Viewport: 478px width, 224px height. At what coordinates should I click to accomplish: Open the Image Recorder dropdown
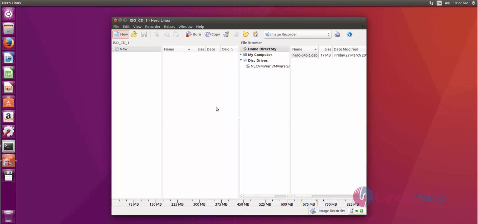tap(298, 34)
